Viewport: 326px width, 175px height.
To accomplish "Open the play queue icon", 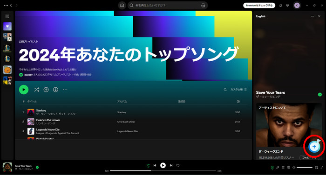I will (x=283, y=168).
